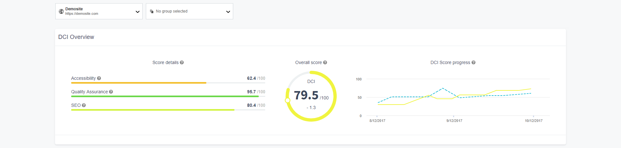Image resolution: width=621 pixels, height=148 pixels.
Task: Click the help icon next to SEO
Action: tap(84, 105)
